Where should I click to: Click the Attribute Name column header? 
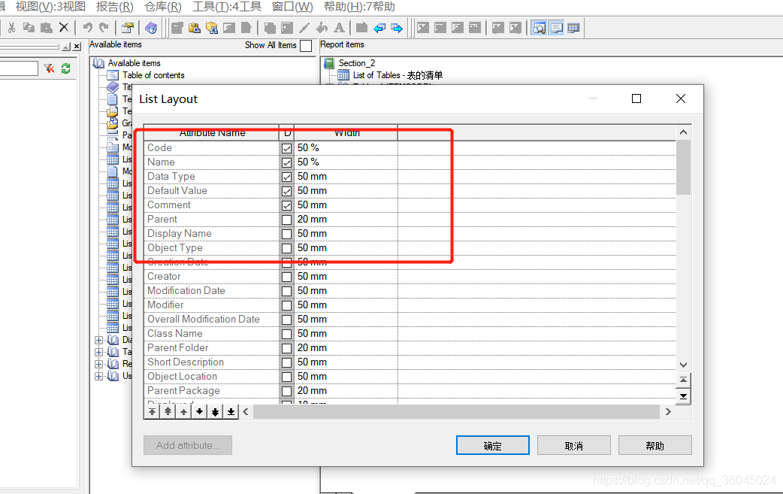(x=212, y=133)
